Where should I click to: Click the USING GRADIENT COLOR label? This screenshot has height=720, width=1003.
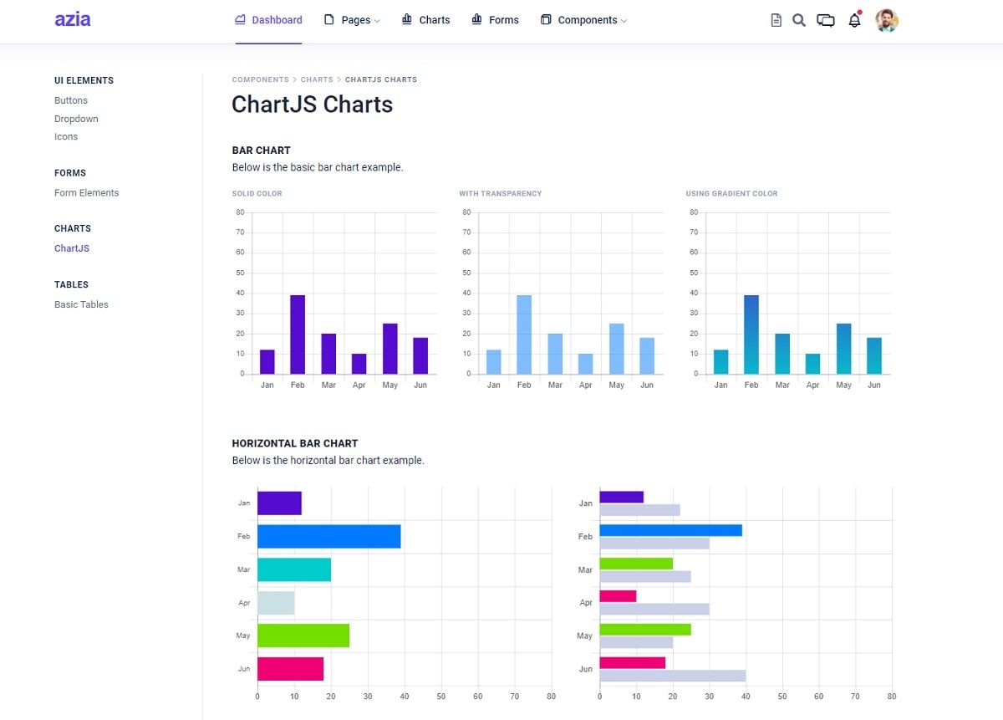731,193
